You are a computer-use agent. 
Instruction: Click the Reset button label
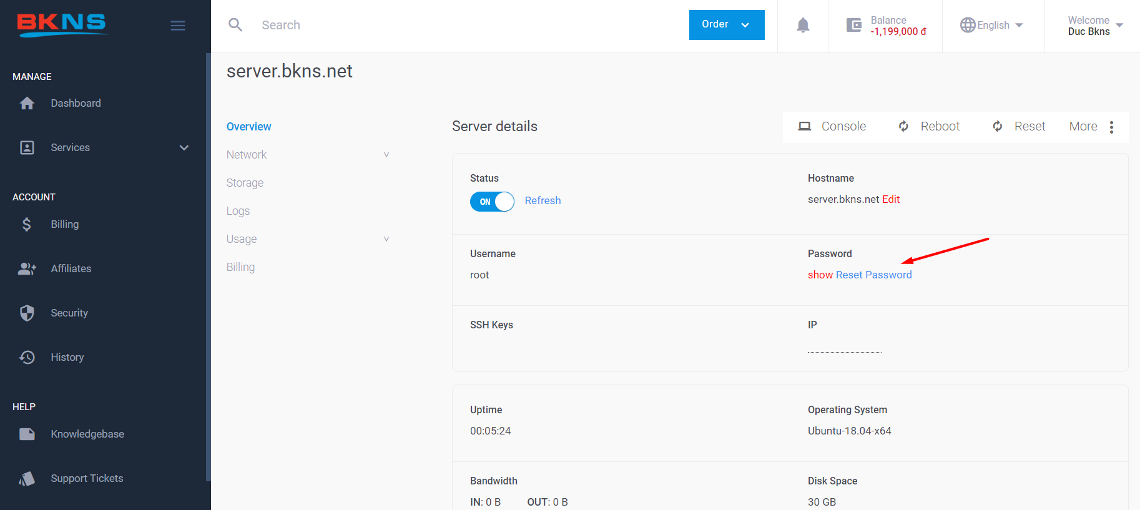1029,126
